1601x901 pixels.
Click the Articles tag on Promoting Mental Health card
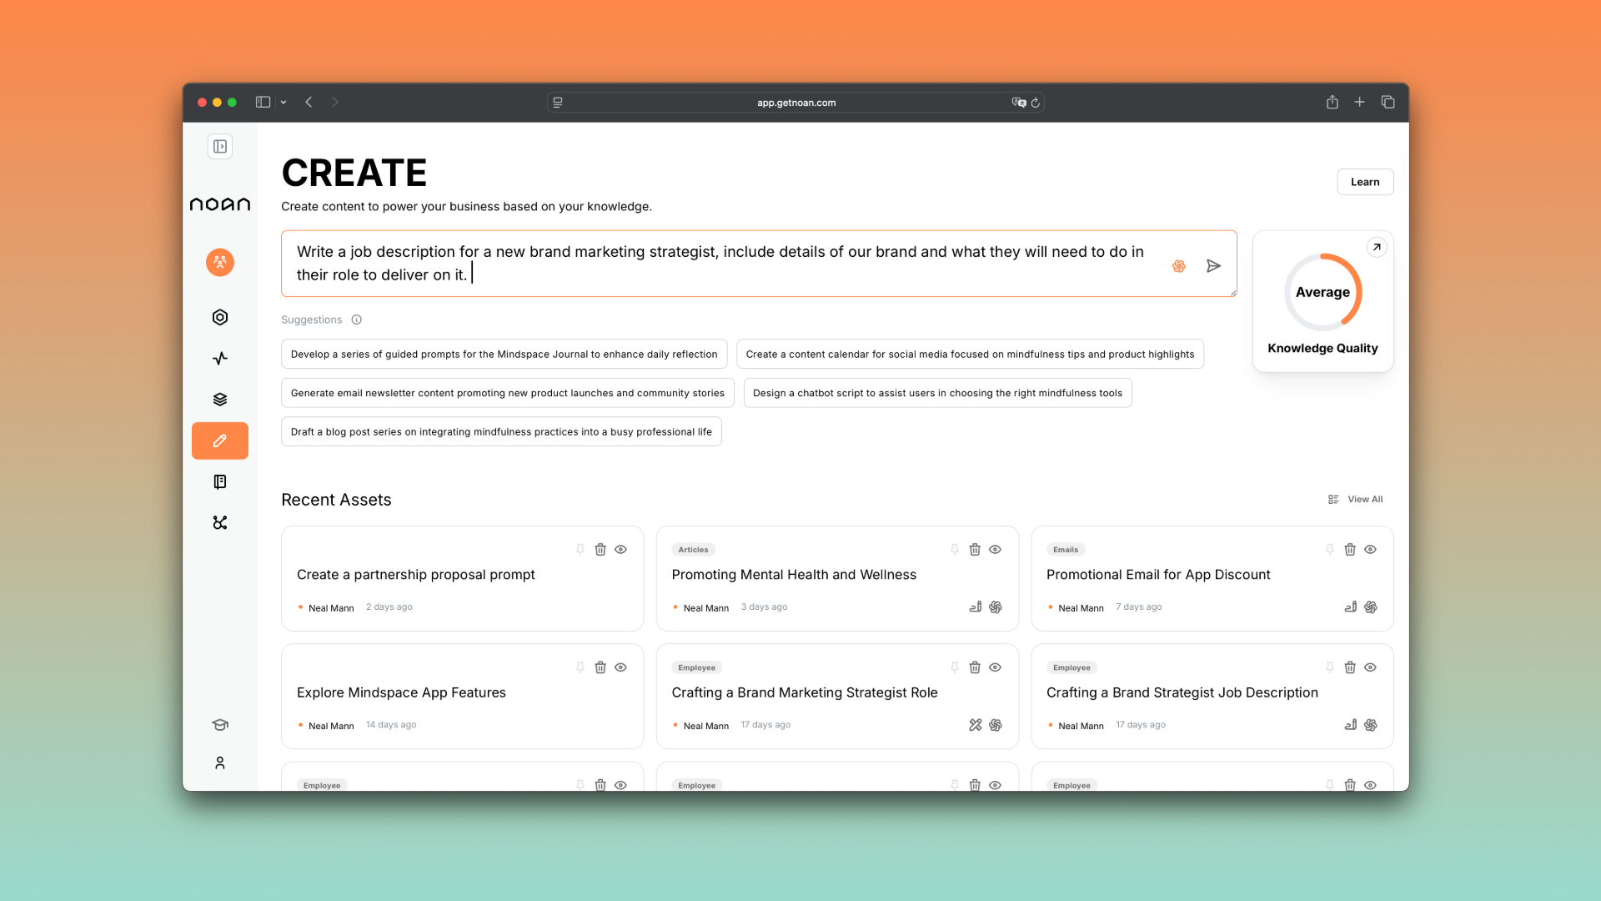[693, 550]
